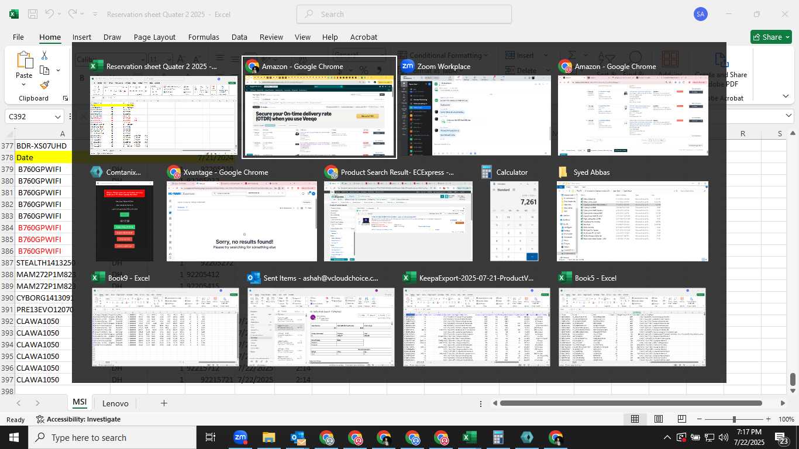Image resolution: width=799 pixels, height=449 pixels.
Task: Select the Lenovo sheet tab
Action: pyautogui.click(x=115, y=403)
